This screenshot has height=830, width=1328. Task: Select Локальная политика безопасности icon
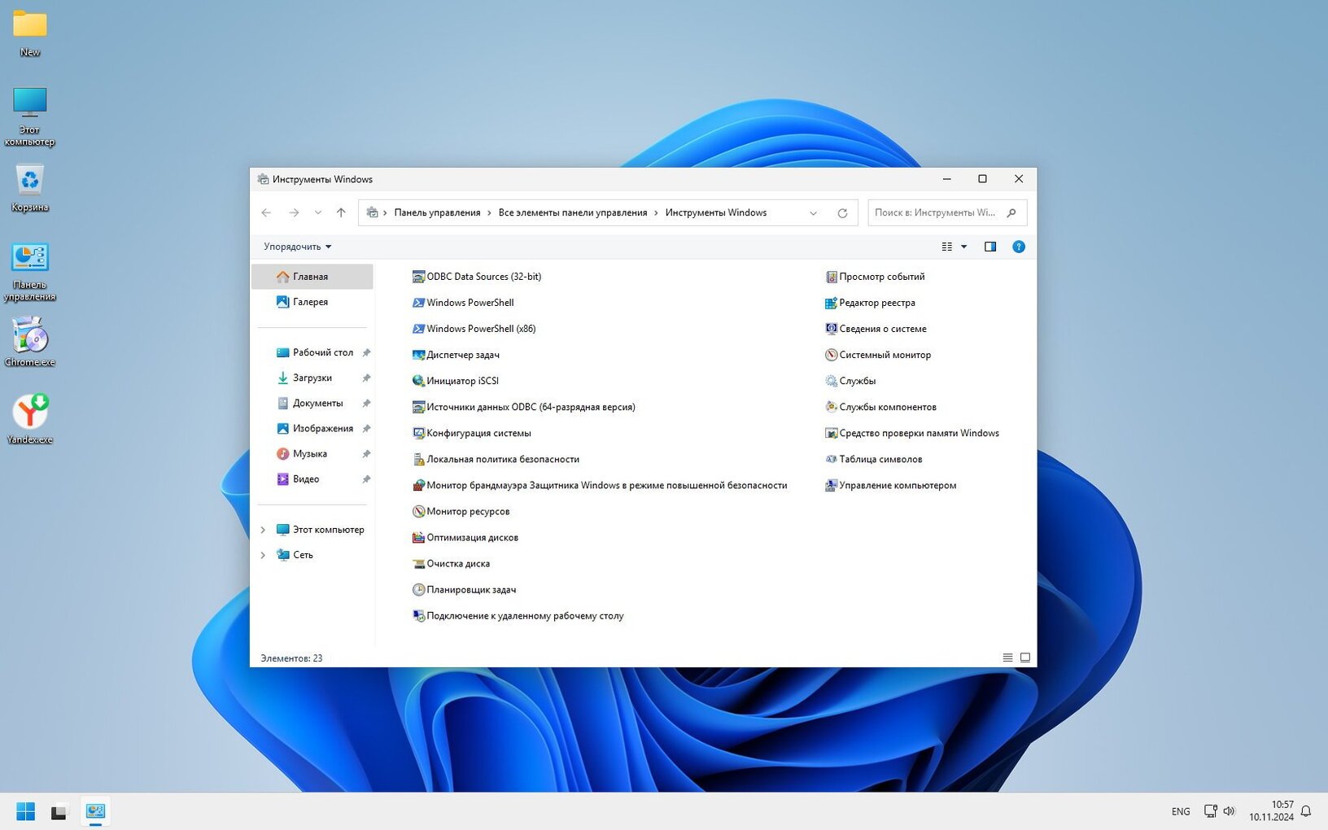click(418, 459)
